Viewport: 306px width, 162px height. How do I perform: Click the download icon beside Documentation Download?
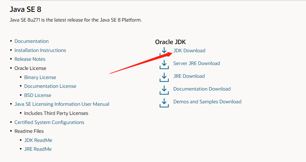click(164, 90)
